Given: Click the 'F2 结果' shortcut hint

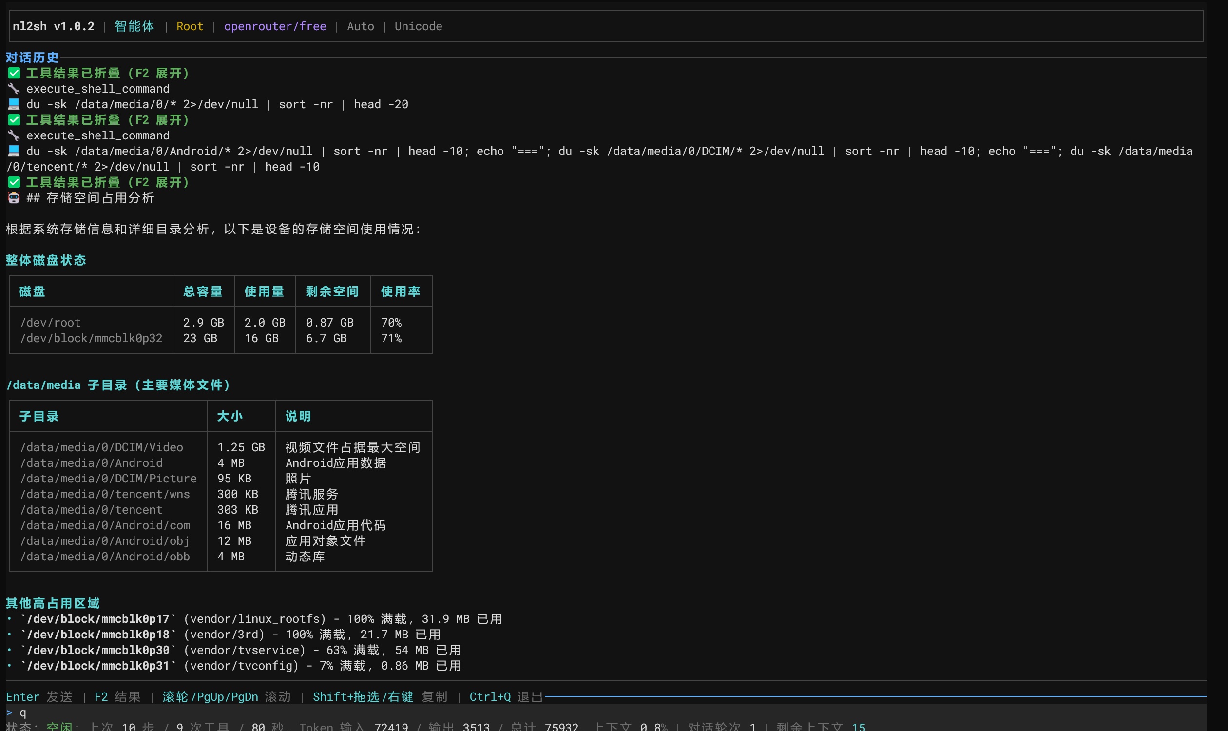Looking at the screenshot, I should click(x=117, y=696).
